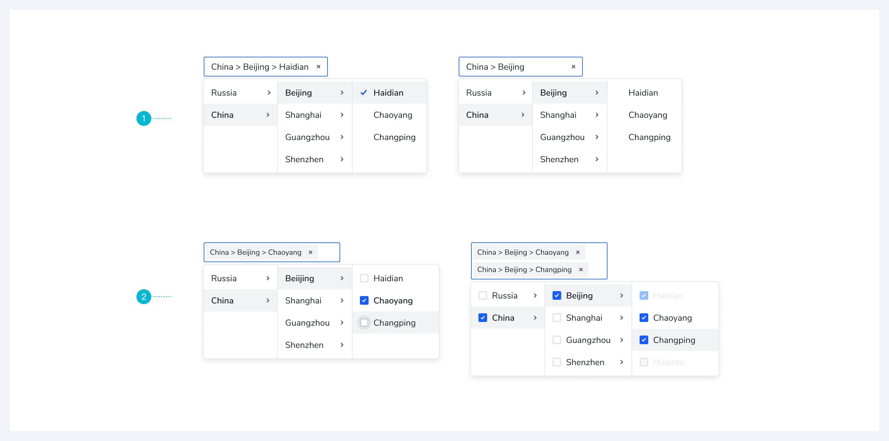The image size is (889, 441).
Task: Click the checked Beijing label
Action: point(579,295)
